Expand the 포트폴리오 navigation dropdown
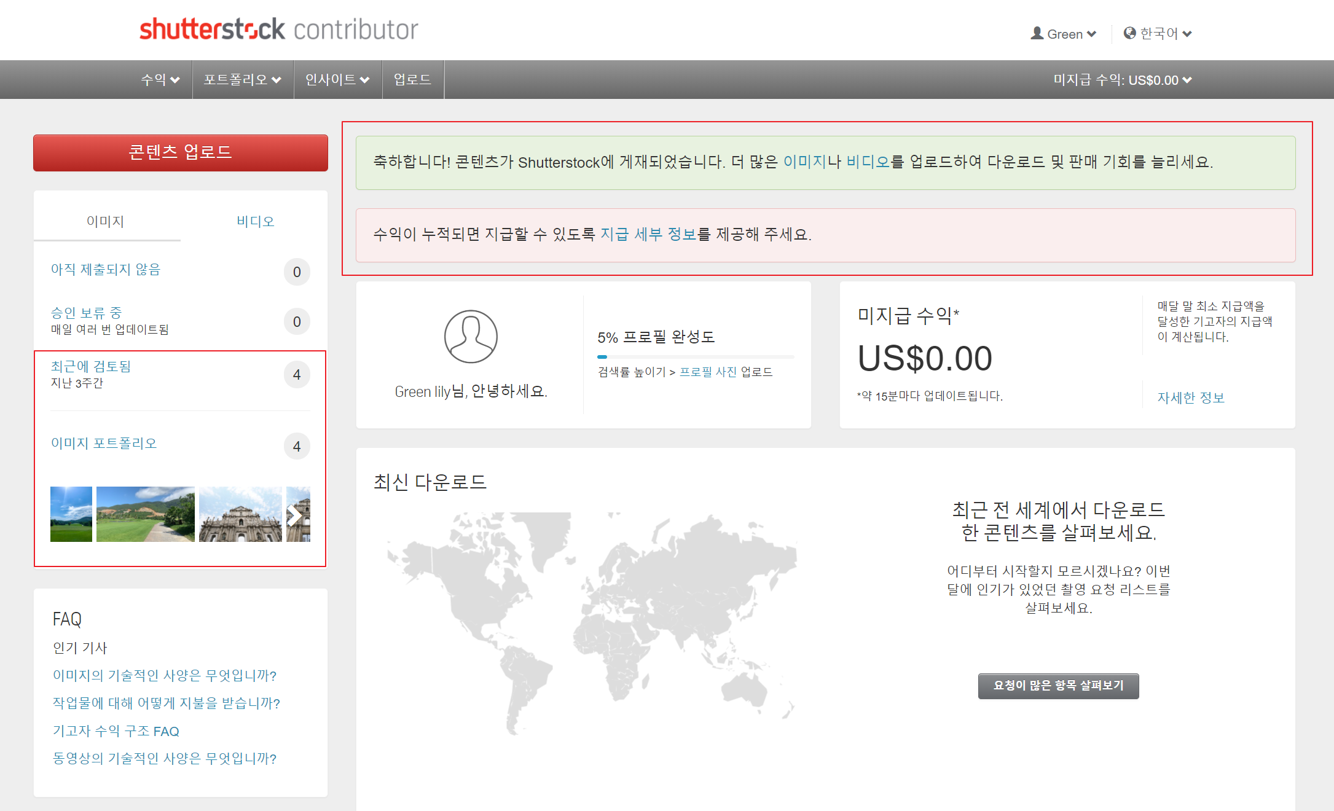 point(242,80)
